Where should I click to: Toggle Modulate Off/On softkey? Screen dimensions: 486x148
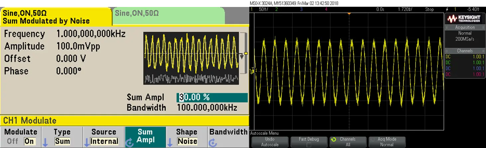(x=21, y=137)
